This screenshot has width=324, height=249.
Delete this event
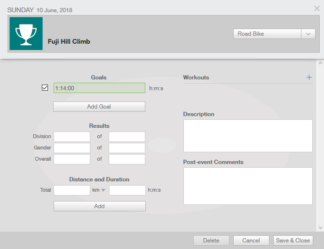[x=211, y=241]
